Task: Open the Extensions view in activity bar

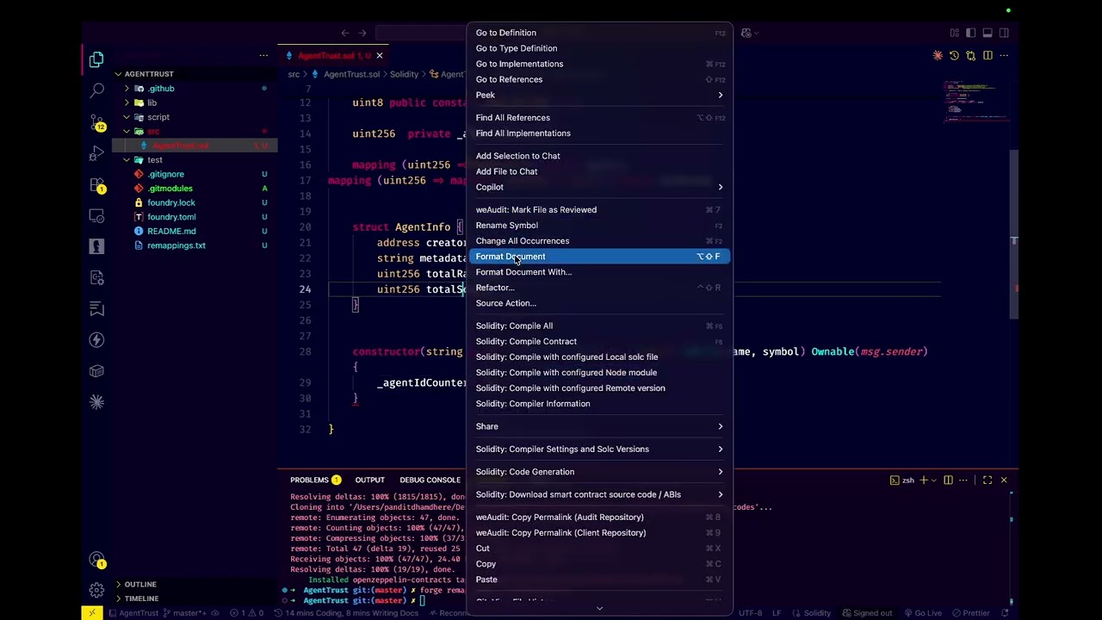Action: coord(96,184)
